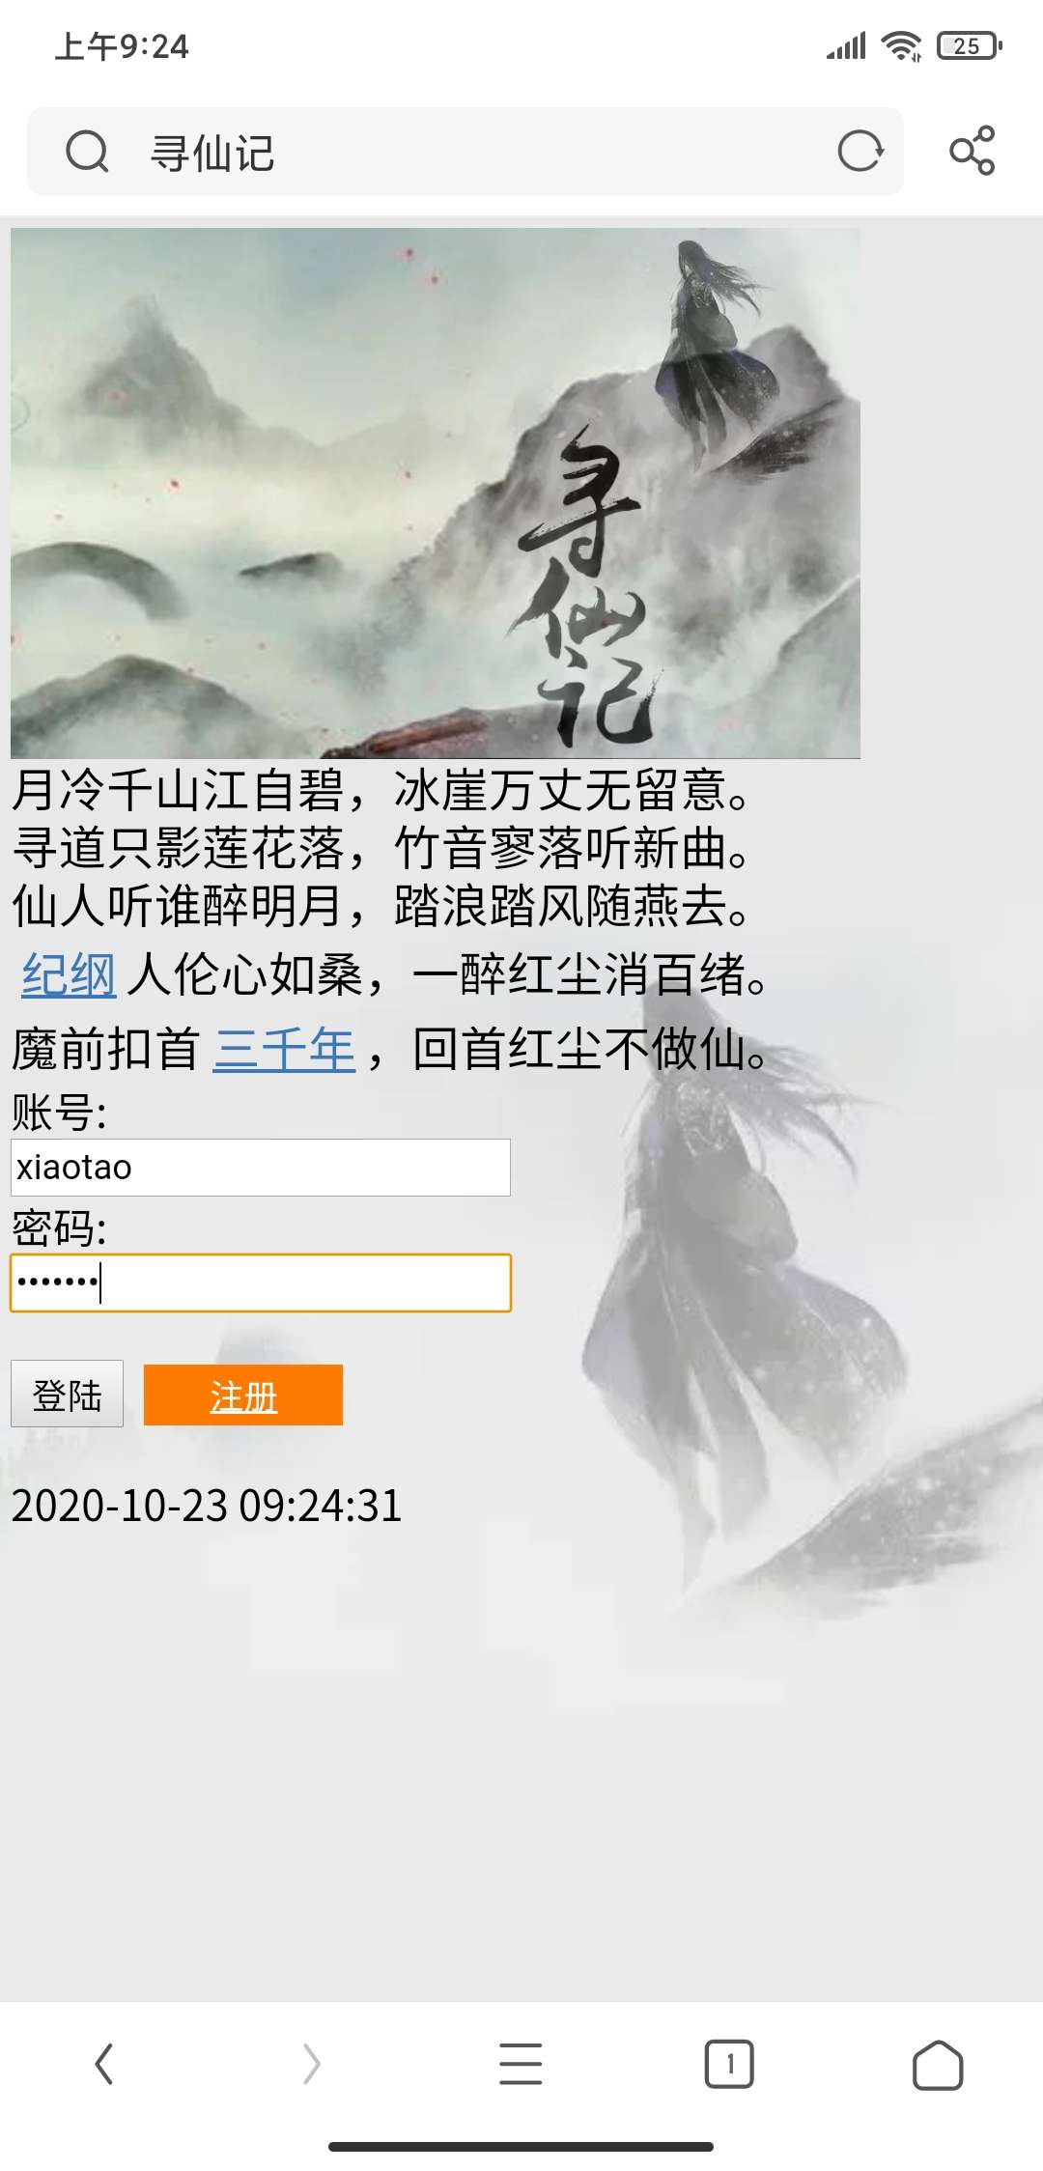
Task: Open the tabs counter showing 1
Action: click(x=729, y=2064)
